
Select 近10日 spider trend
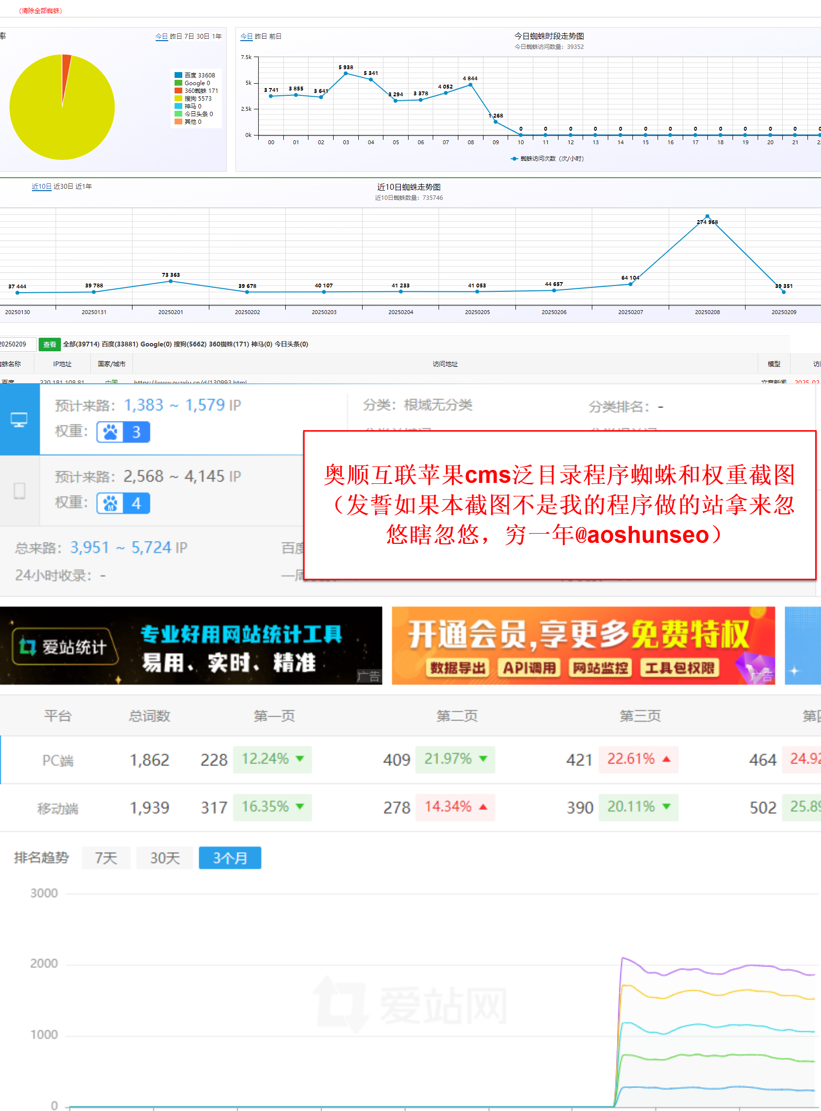point(42,186)
